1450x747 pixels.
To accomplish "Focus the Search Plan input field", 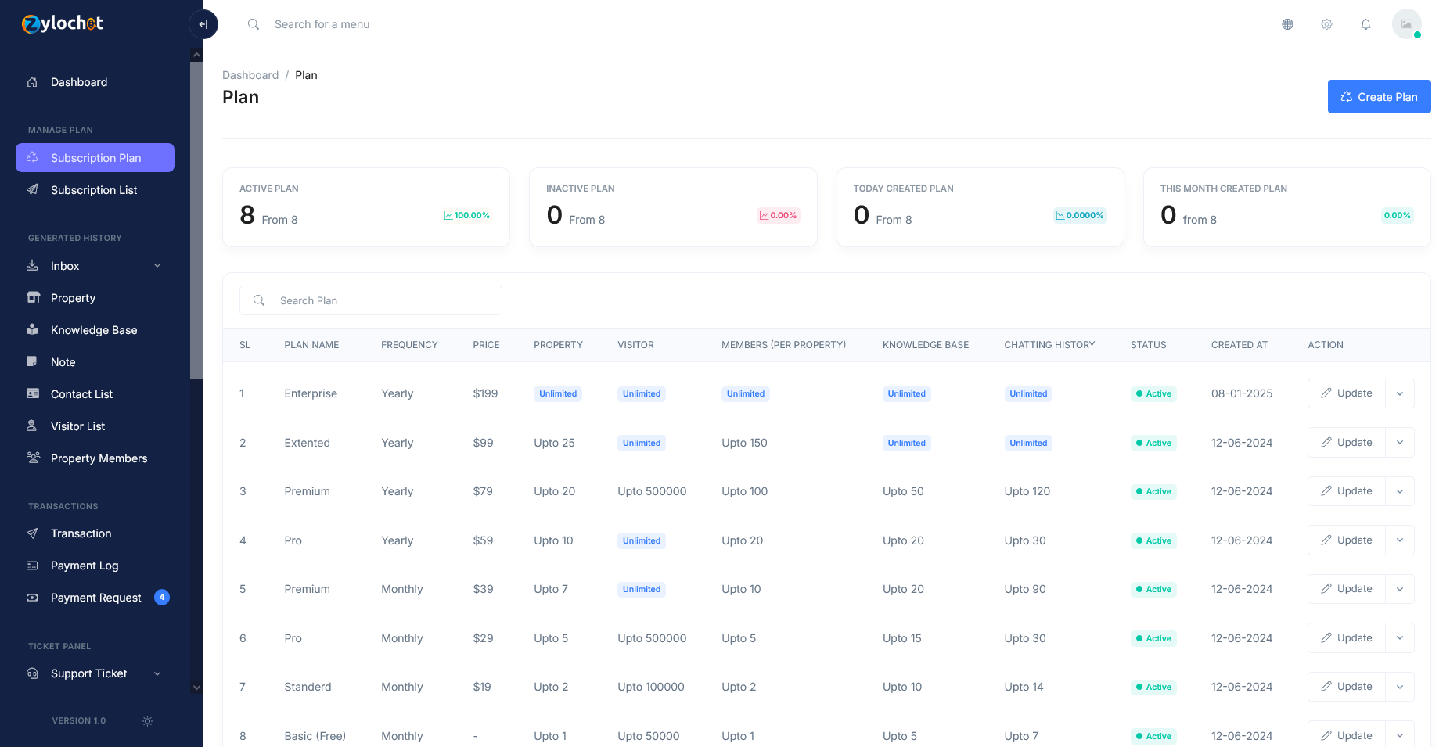I will [371, 300].
